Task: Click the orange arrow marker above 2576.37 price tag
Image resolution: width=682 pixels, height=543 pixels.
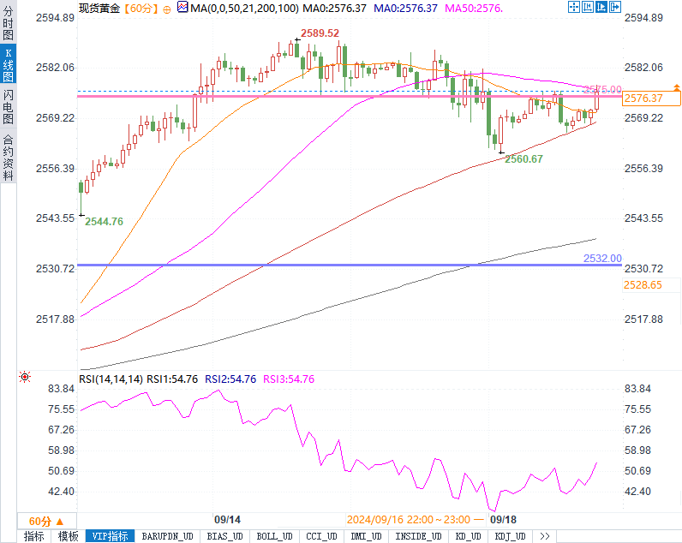Action: coord(677,87)
